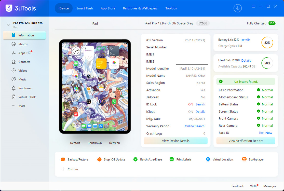
Task: Click the model identifier iPad13,10 (A2461)
Action: (x=192, y=69)
